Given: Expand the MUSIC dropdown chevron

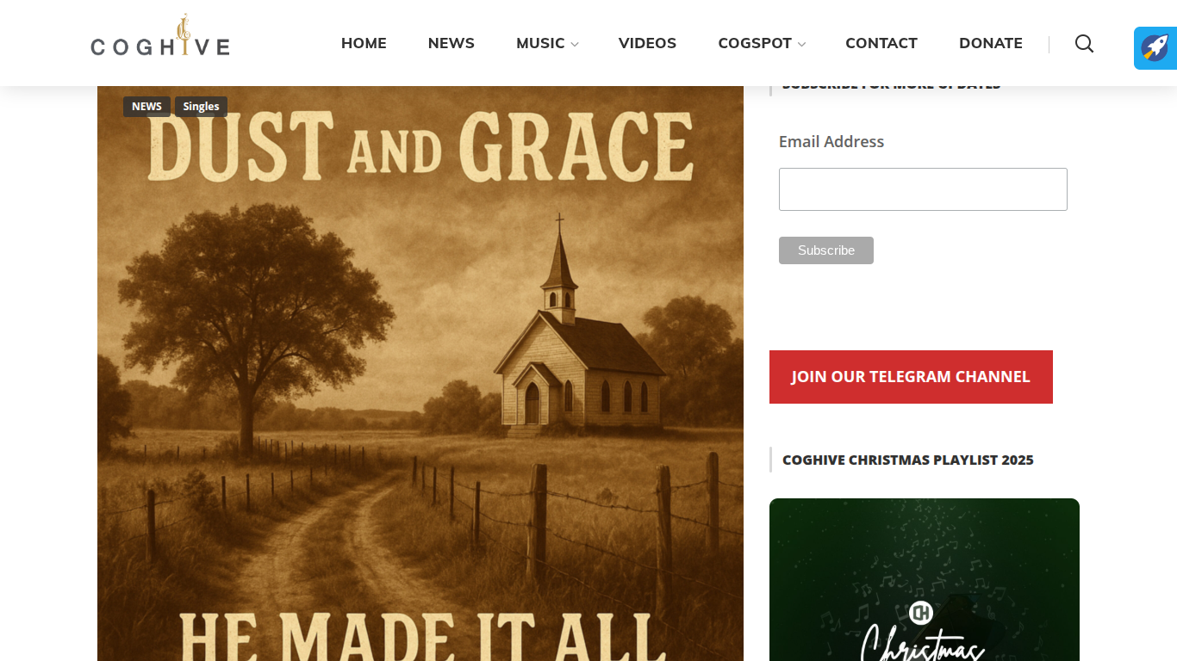Looking at the screenshot, I should coord(575,45).
